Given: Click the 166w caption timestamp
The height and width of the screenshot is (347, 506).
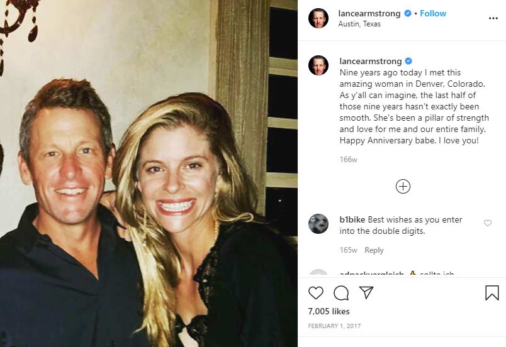Looking at the screenshot, I should pyautogui.click(x=348, y=160).
